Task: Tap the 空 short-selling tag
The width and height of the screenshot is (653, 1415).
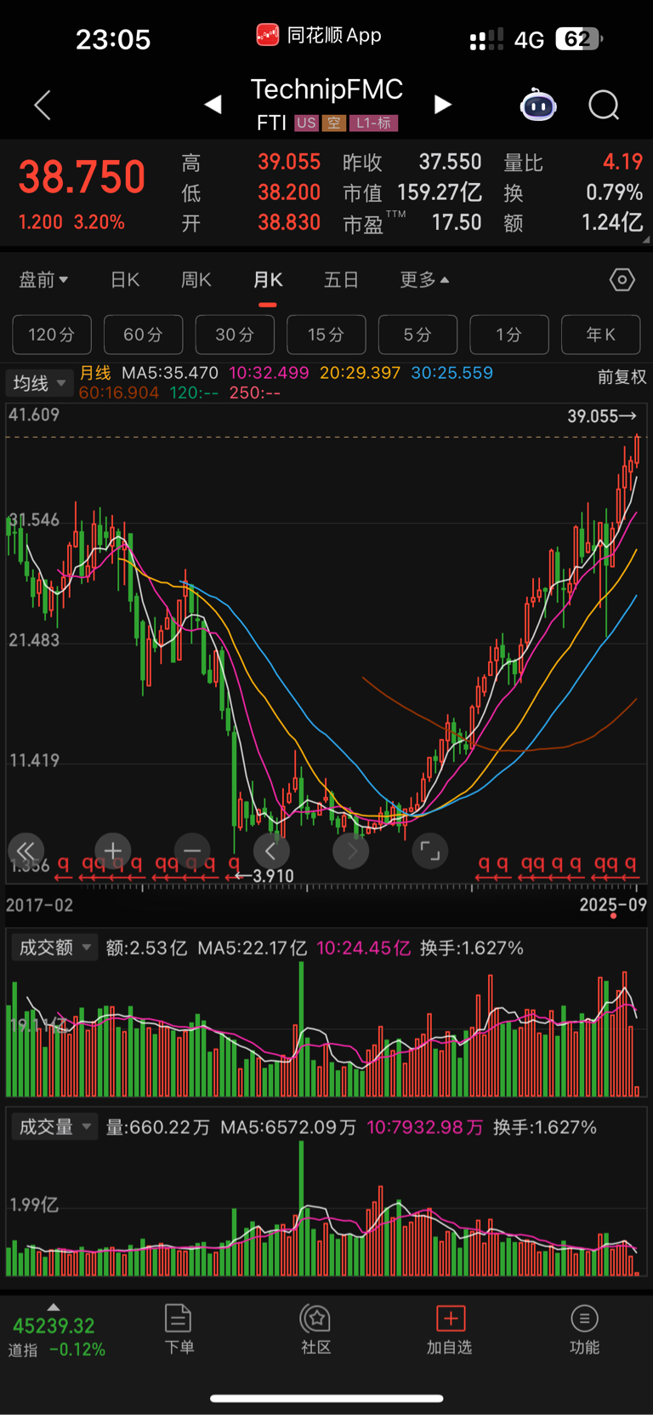Action: [x=334, y=123]
